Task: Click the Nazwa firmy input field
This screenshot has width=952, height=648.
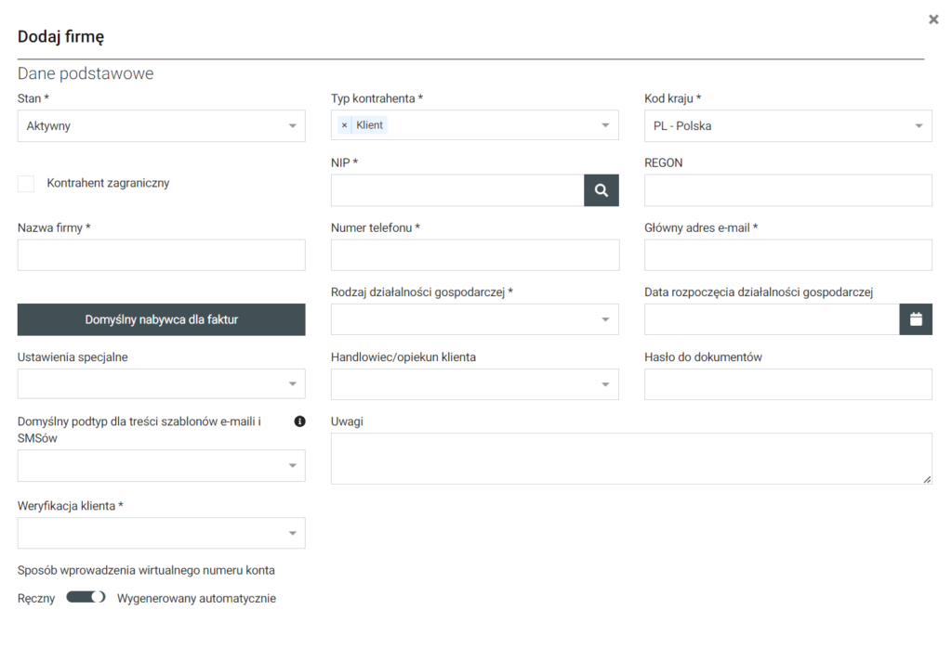Action: coord(161,255)
